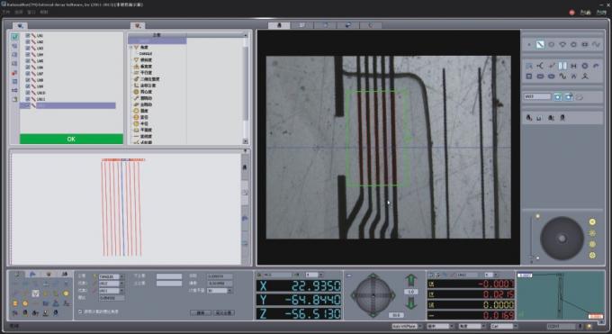The image size is (612, 334).
Task: Switch to the first camera view tab
Action: point(279,25)
